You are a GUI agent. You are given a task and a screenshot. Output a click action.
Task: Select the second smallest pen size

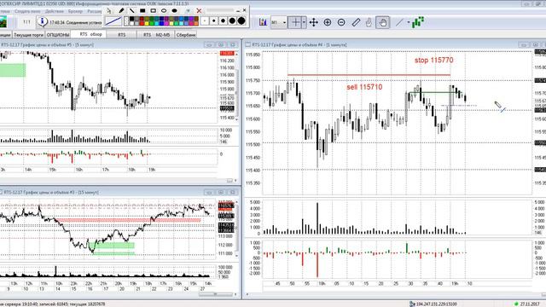[214, 20]
